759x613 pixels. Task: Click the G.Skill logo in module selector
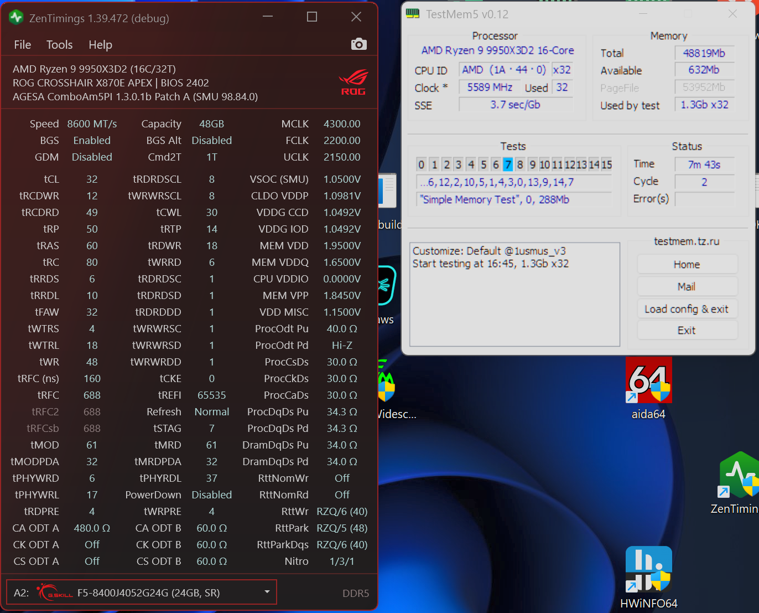(55, 593)
